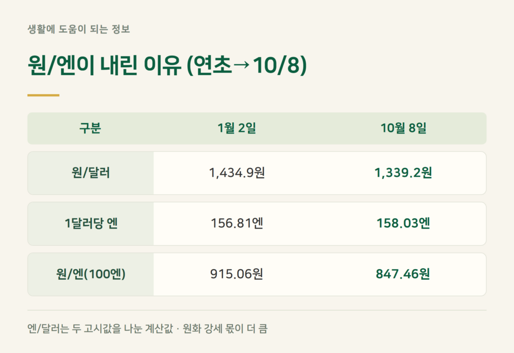Click the value '1,339.2원'
Image resolution: width=514 pixels, height=353 pixels.
pos(403,172)
